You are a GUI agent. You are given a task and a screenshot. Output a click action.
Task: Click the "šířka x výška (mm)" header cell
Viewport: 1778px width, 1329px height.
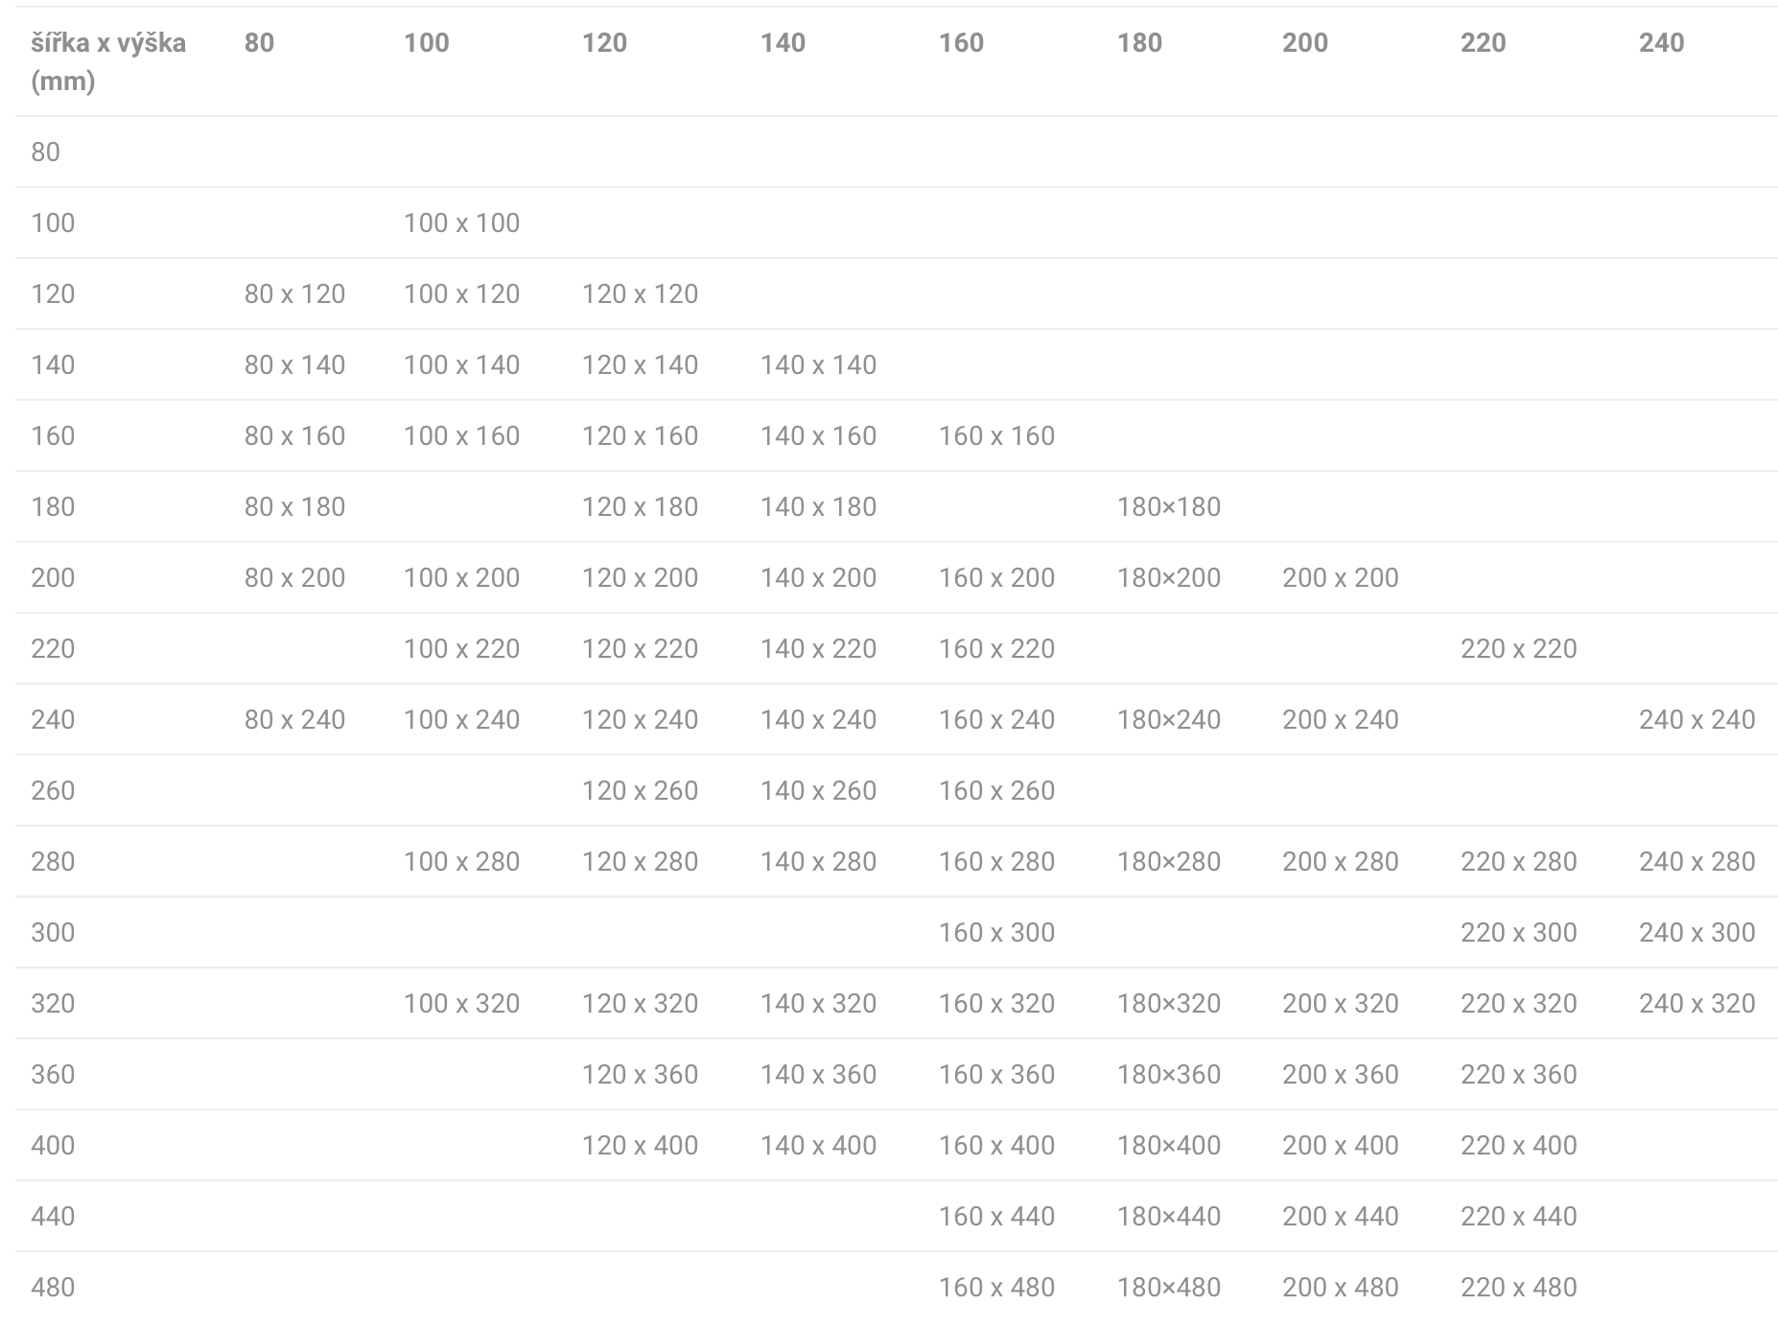pos(108,61)
